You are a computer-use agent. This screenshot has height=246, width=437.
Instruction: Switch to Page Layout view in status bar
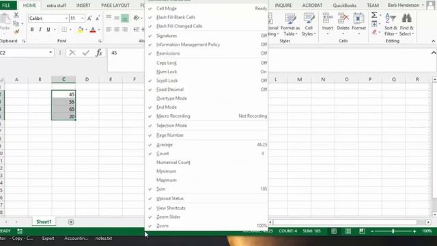click(x=348, y=231)
